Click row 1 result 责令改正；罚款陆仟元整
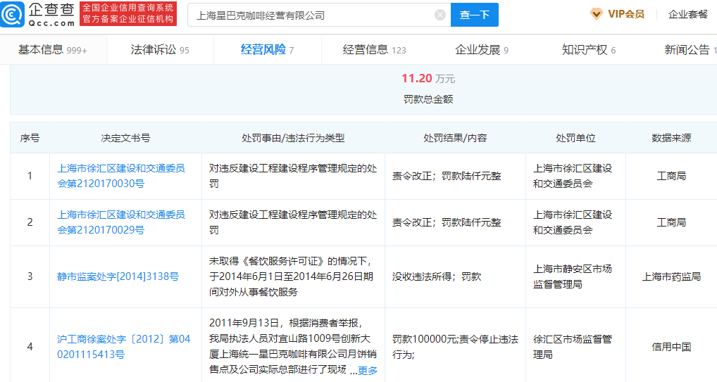This screenshot has width=717, height=382. pos(447,176)
